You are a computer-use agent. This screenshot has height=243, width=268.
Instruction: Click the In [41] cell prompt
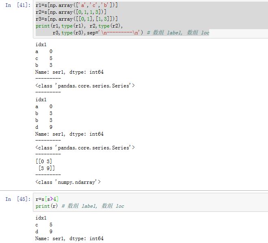(x=18, y=5)
